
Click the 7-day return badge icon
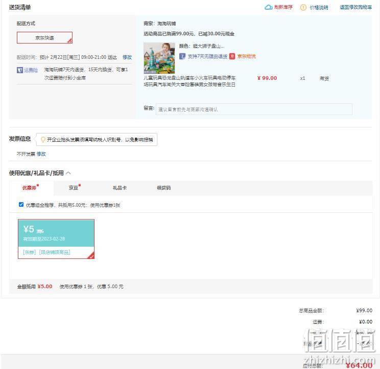pyautogui.click(x=182, y=56)
